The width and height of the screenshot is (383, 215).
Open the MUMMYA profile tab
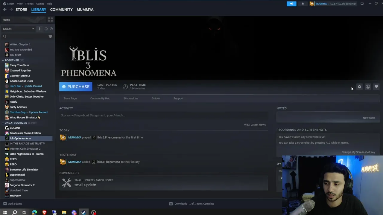tap(85, 10)
